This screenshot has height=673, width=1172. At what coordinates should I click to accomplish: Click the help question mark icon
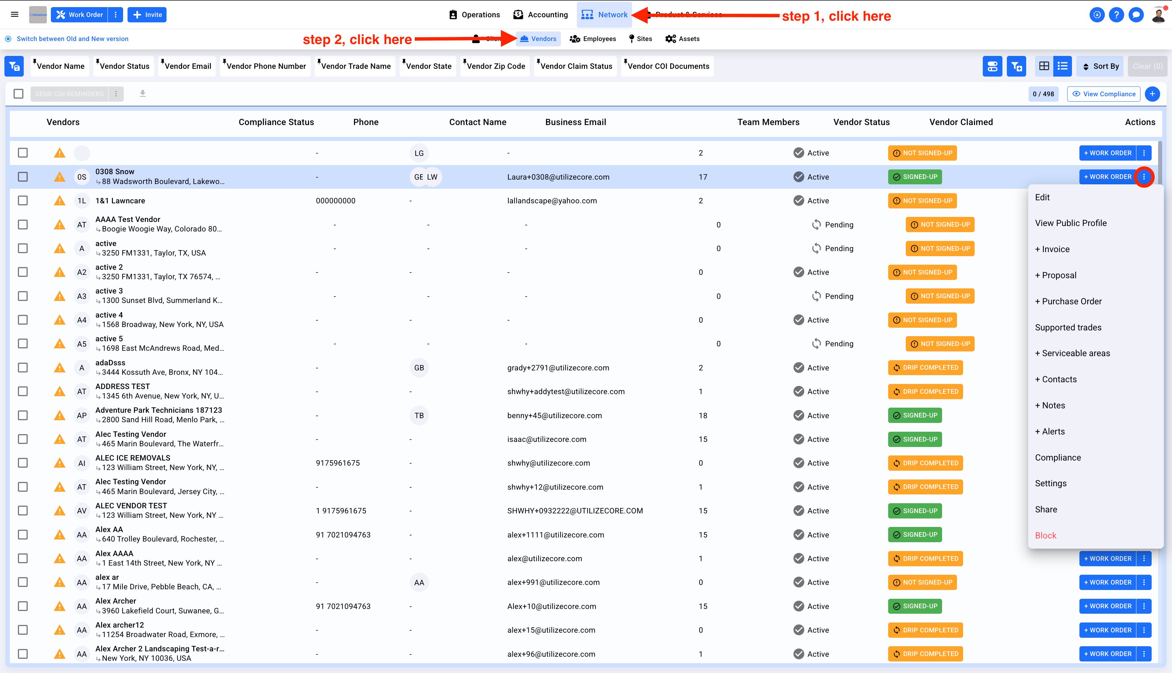point(1116,15)
